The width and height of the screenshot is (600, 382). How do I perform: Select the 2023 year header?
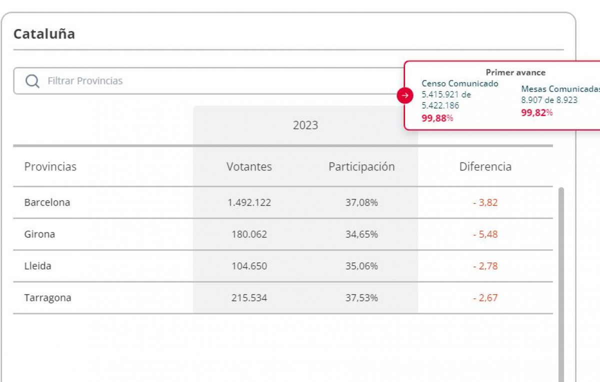click(x=305, y=125)
